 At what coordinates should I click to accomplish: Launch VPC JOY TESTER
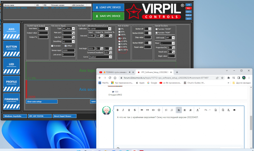[x=40, y=116]
